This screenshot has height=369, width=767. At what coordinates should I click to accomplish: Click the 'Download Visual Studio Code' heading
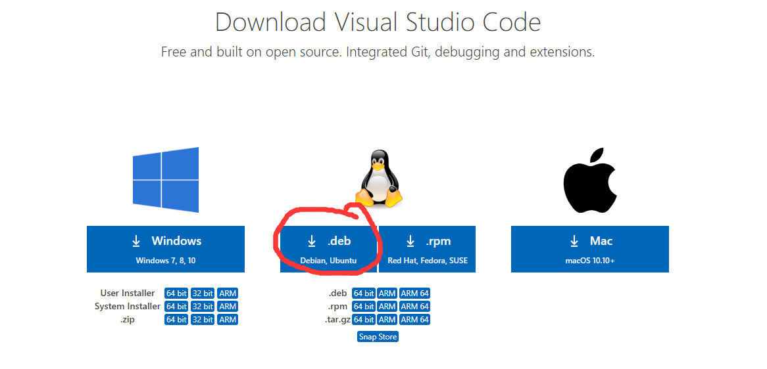tap(378, 22)
